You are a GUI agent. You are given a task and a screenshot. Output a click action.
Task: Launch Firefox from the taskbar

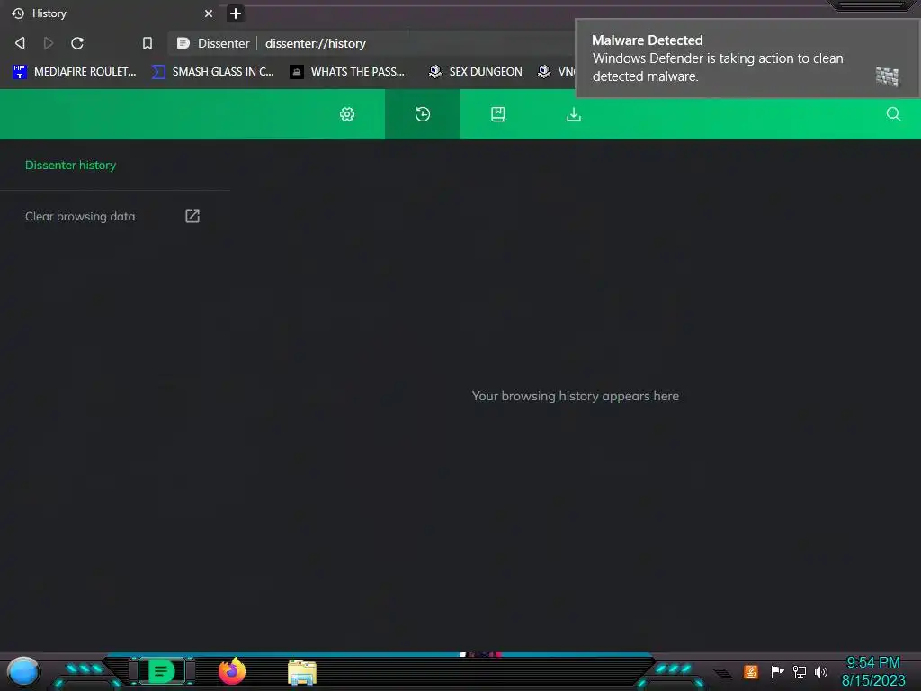[232, 671]
